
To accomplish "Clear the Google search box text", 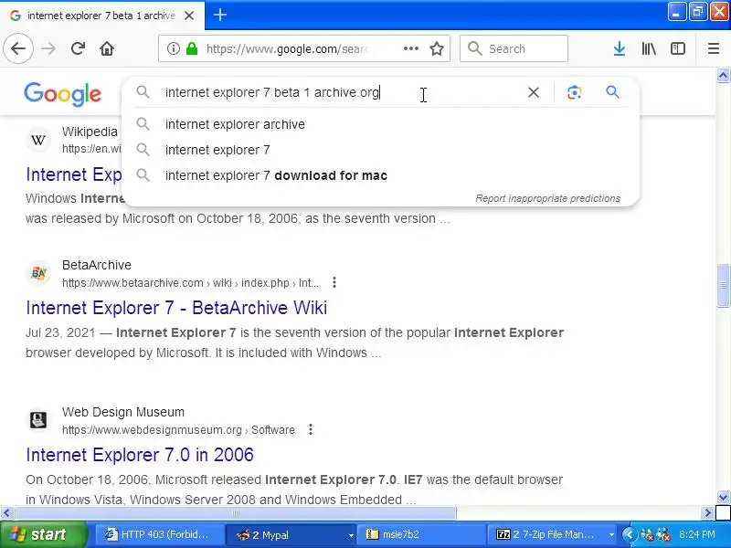I will pos(534,92).
